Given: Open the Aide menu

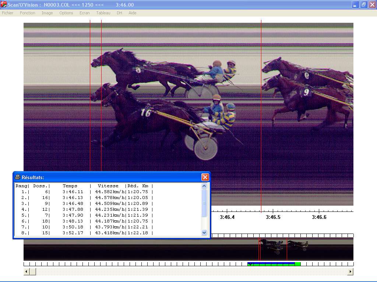Looking at the screenshot, I should pyautogui.click(x=133, y=13).
